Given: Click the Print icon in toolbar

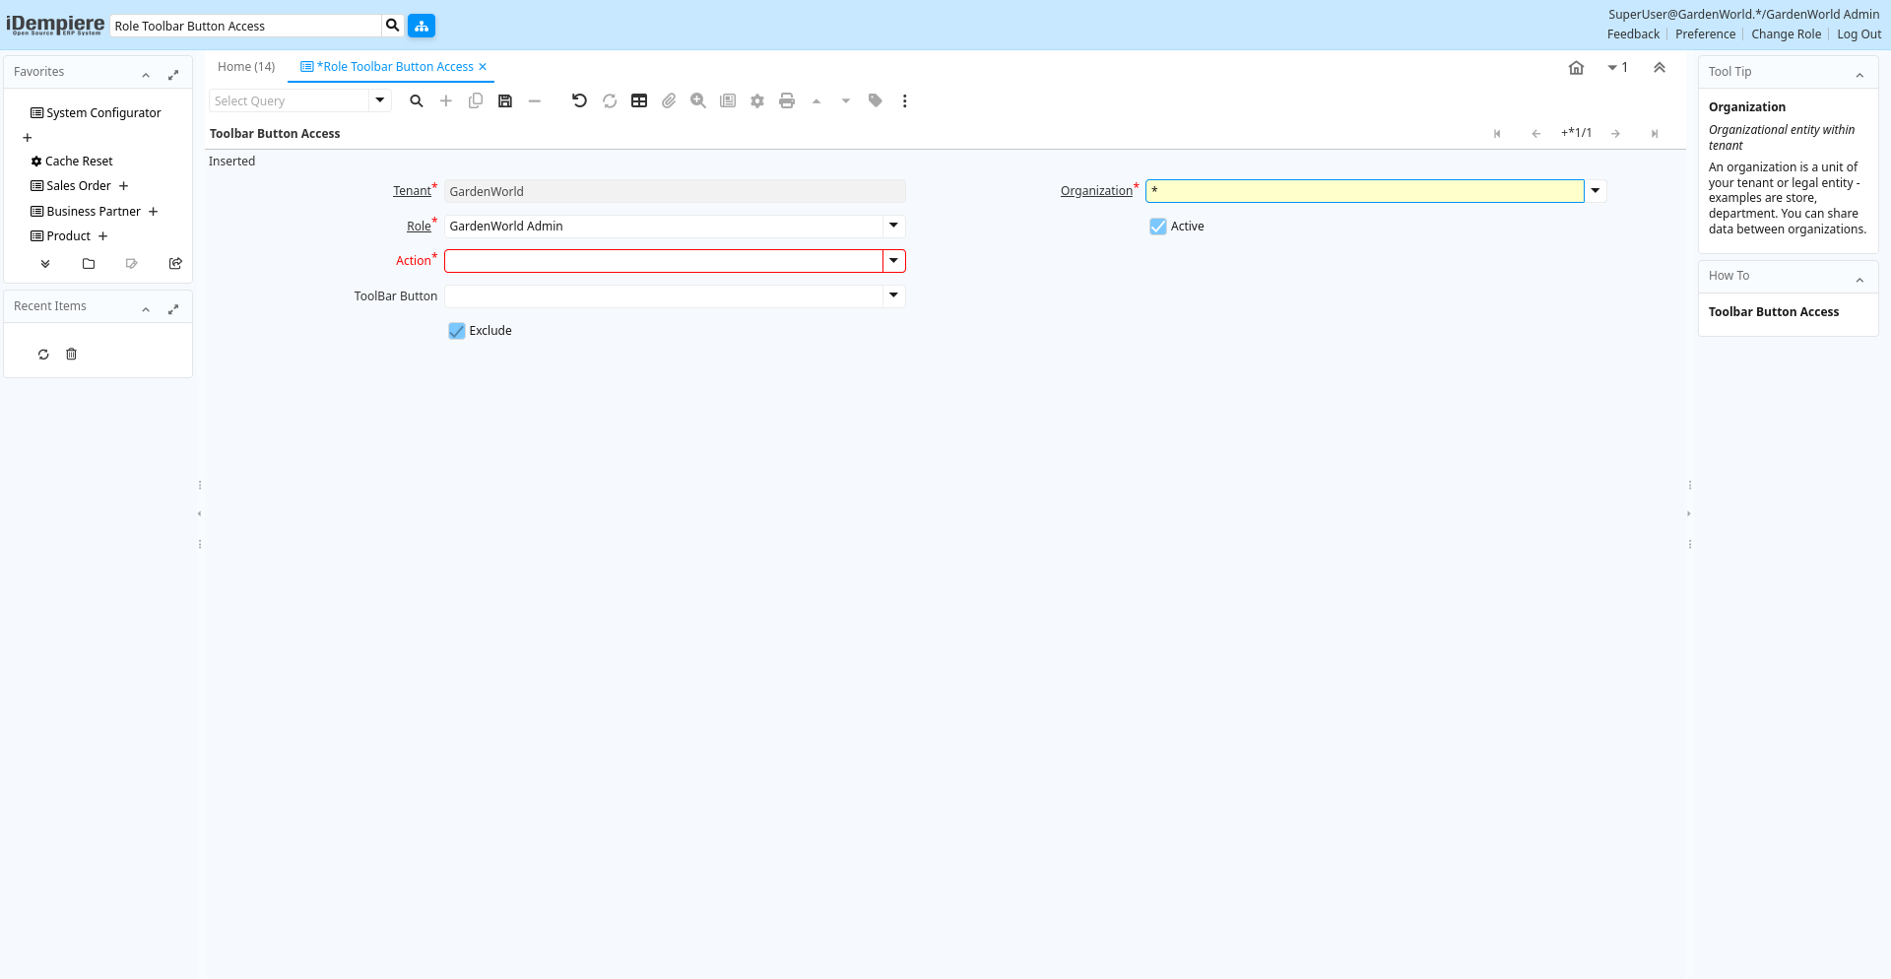Looking at the screenshot, I should (x=787, y=101).
